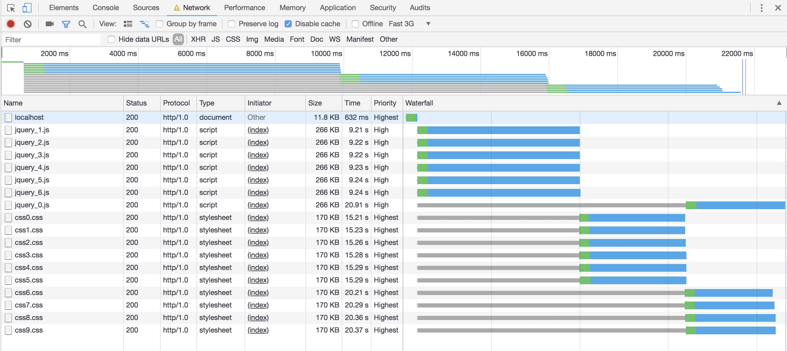787x351 pixels.
Task: Filter requests by Img
Action: [x=252, y=39]
